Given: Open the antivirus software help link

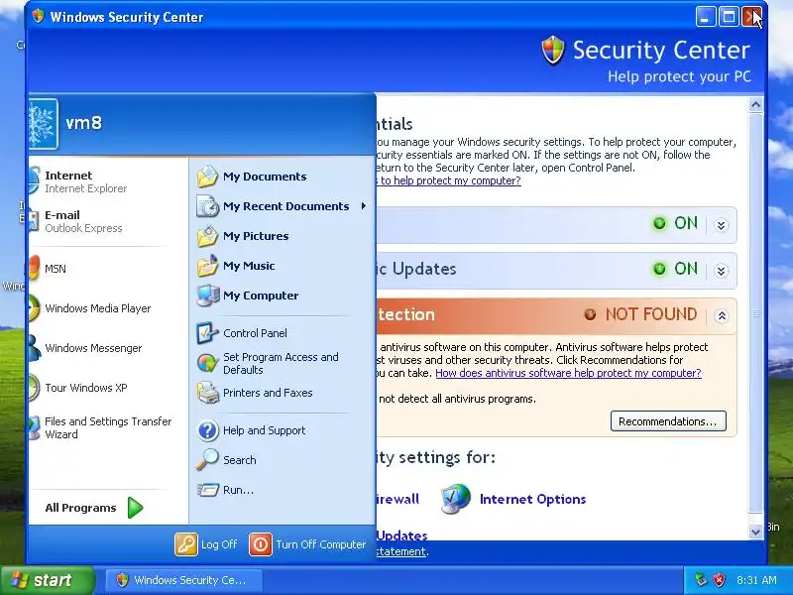Looking at the screenshot, I should click(568, 373).
